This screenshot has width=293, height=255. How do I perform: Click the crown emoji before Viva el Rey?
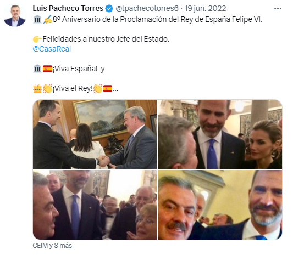(x=37, y=89)
